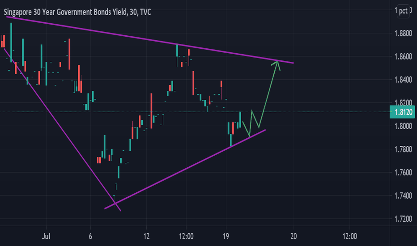Click the 1.7600 price axis label
The image size is (417, 246).
coord(403,173)
